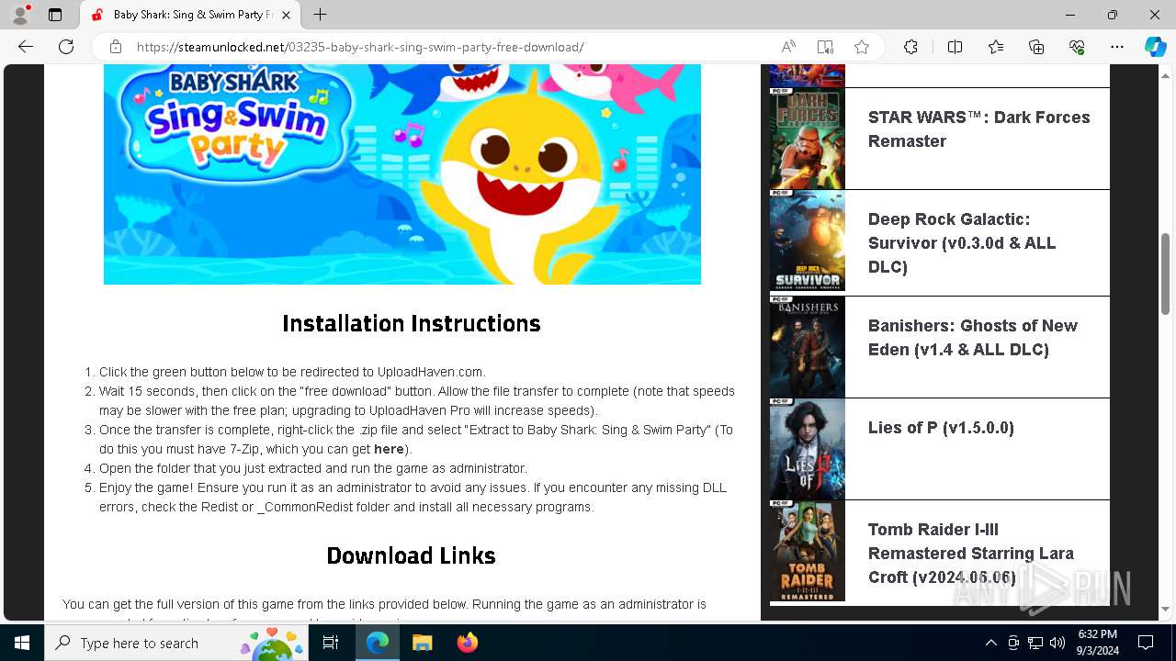Go back to the previous page
The width and height of the screenshot is (1176, 661).
click(x=26, y=47)
